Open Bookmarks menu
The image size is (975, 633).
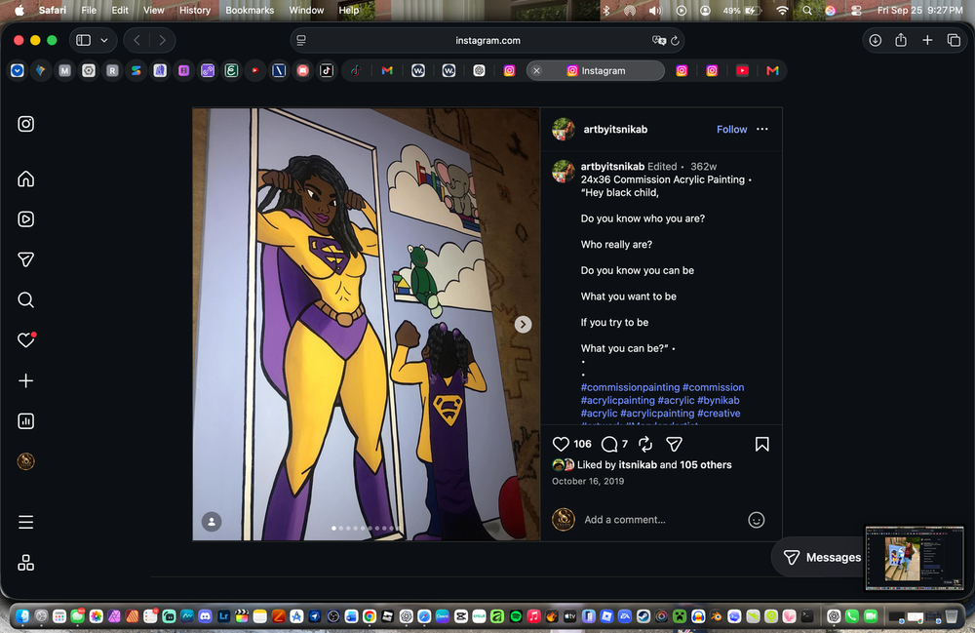(x=250, y=10)
